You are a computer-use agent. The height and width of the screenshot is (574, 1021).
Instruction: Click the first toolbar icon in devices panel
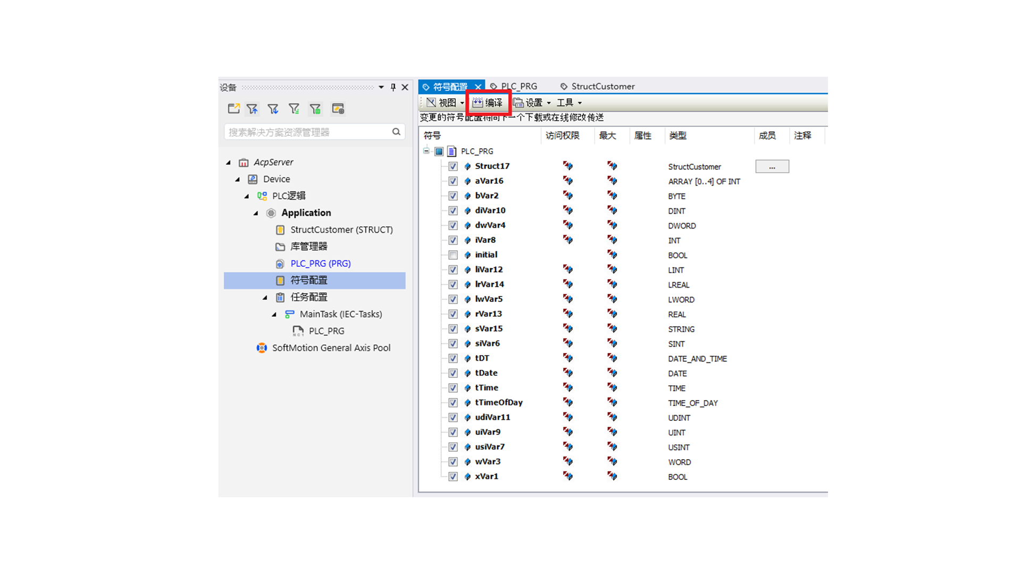pos(233,108)
